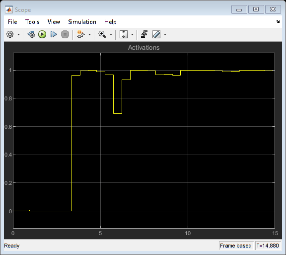Run the simulation with the green play button
Viewport: 286px width, 255px height.
coord(42,34)
